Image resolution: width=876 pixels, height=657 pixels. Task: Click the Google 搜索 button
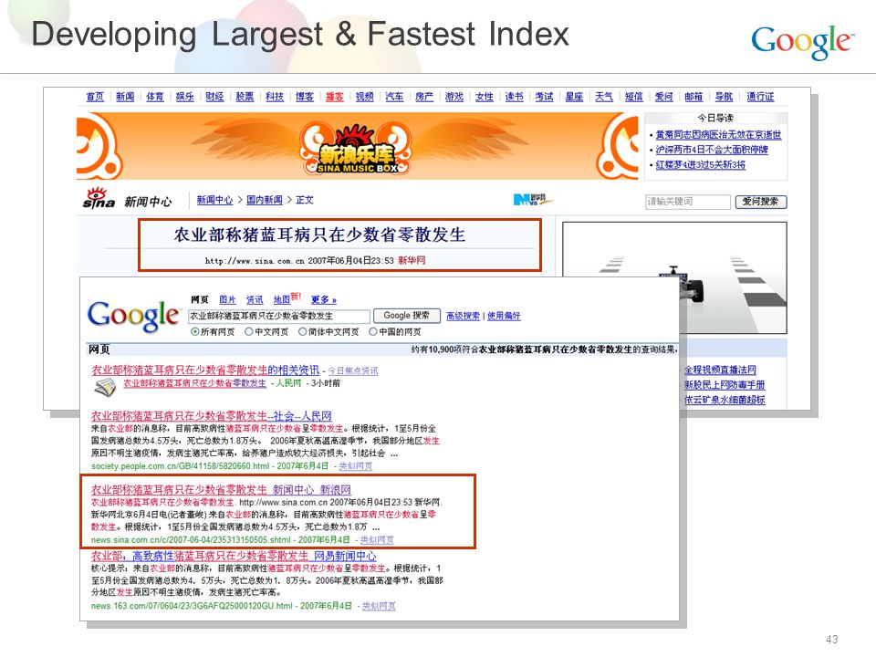pos(407,316)
